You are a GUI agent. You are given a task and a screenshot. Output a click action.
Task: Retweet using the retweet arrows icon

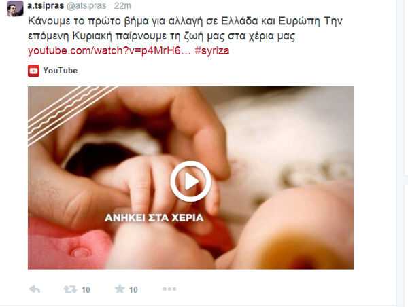(70, 289)
